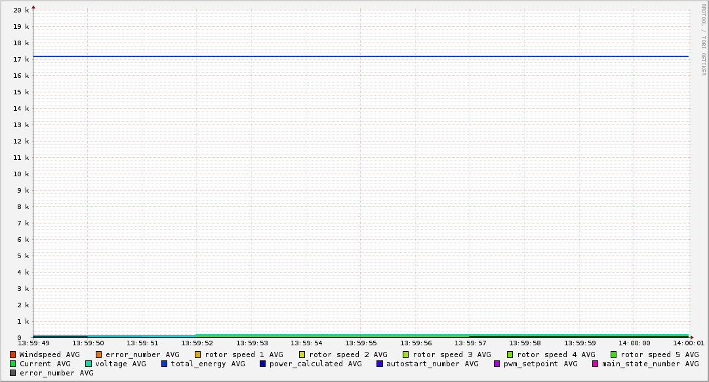
Task: Click the red Windspeed AVG legend swatch
Action: pyautogui.click(x=13, y=354)
